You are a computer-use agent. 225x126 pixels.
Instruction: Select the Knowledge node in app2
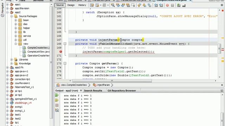[25, 63]
